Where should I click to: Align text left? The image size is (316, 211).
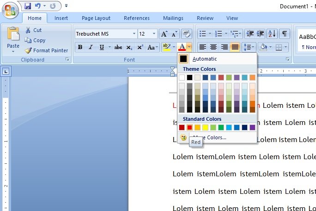point(202,47)
